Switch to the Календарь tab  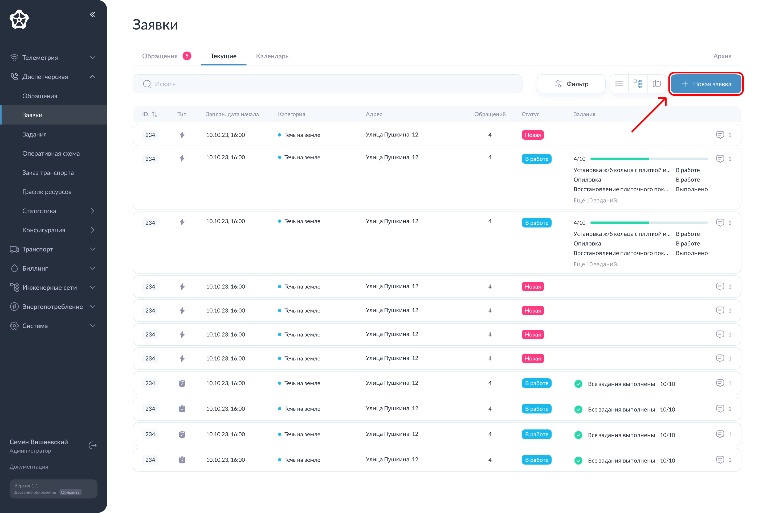point(272,56)
